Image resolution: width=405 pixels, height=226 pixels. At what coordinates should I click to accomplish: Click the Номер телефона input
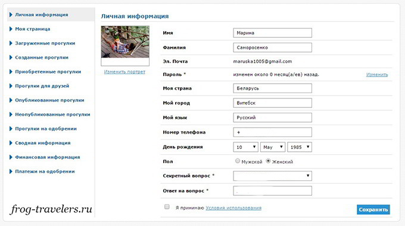(x=273, y=132)
